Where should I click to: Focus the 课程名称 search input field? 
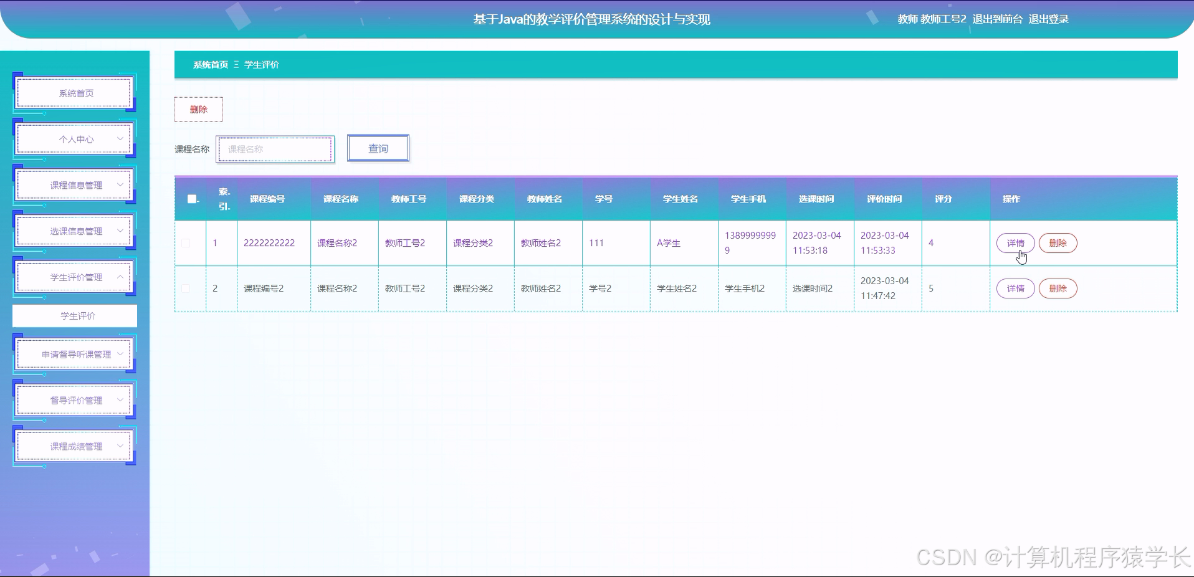[x=275, y=149]
